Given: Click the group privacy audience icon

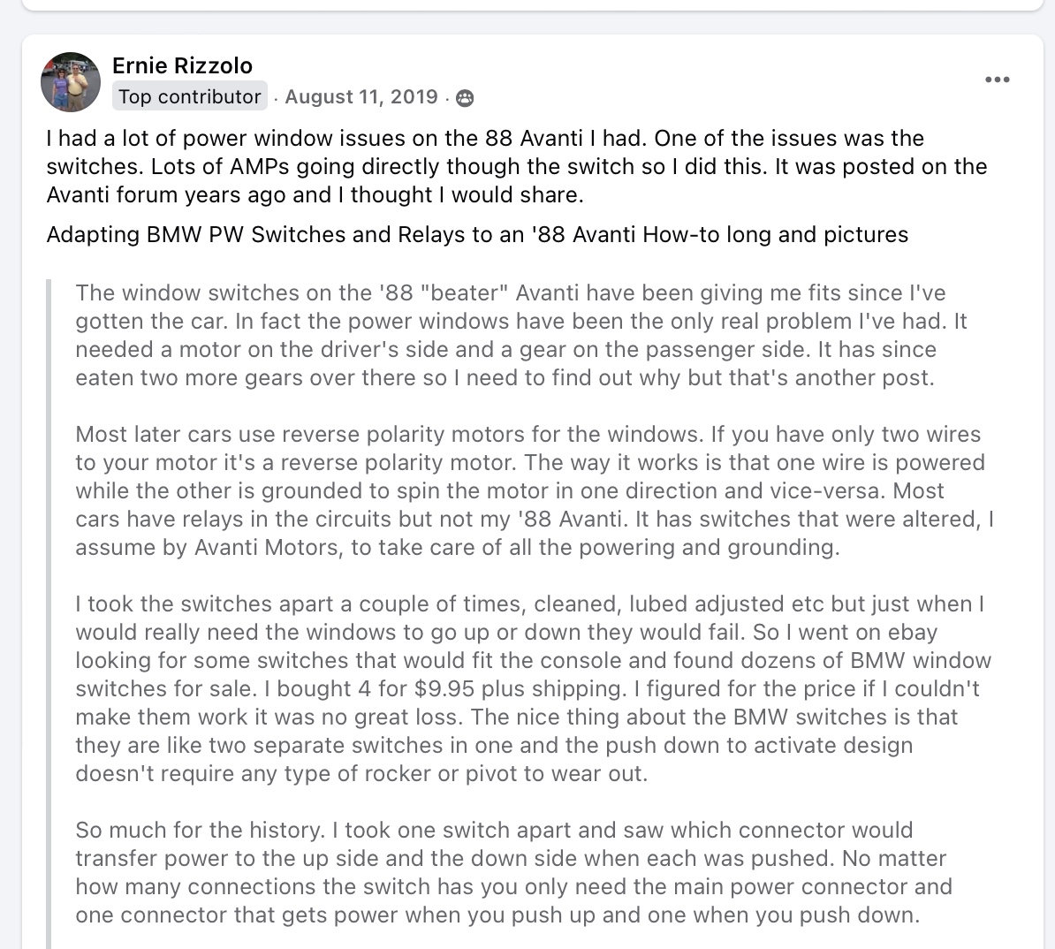Looking at the screenshot, I should click(x=464, y=98).
